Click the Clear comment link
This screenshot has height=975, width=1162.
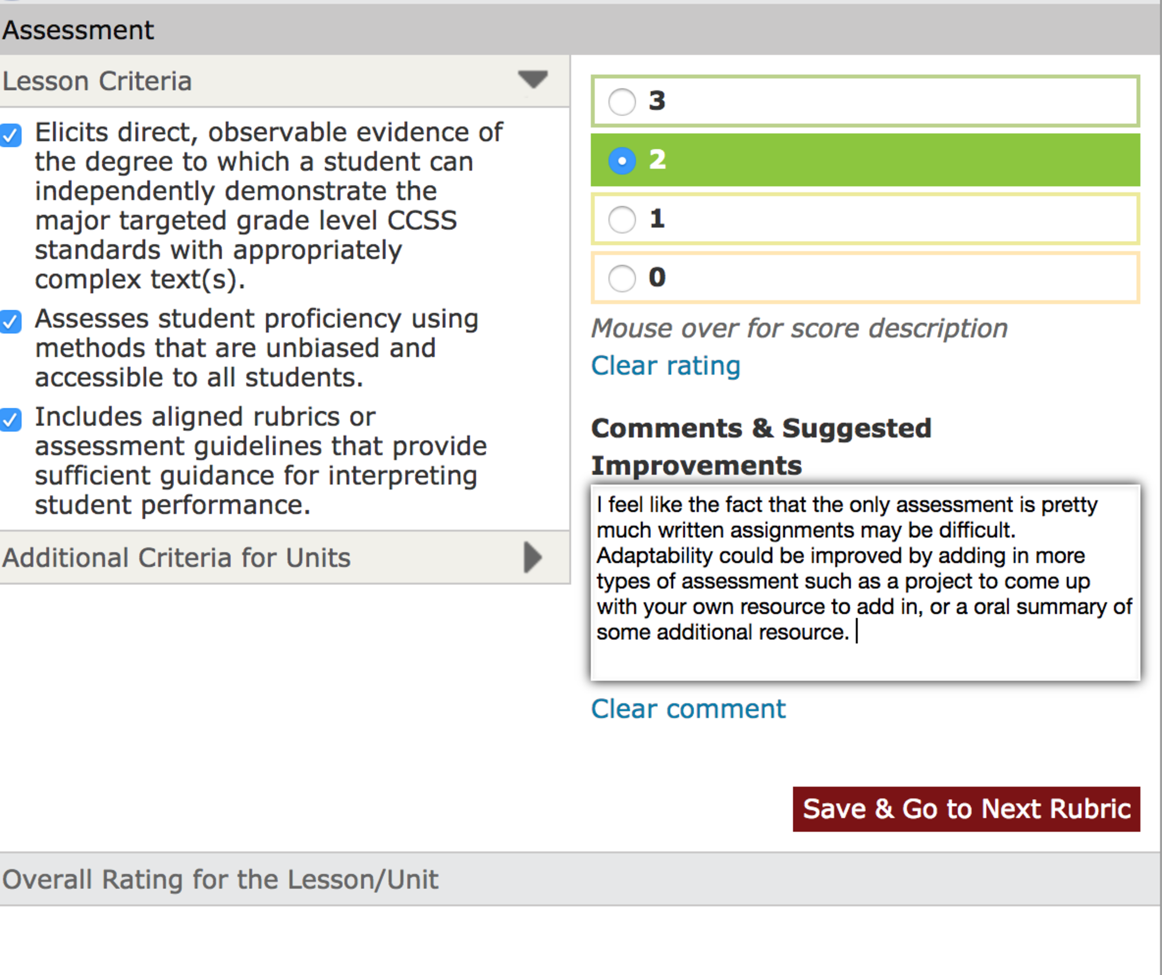pyautogui.click(x=688, y=709)
